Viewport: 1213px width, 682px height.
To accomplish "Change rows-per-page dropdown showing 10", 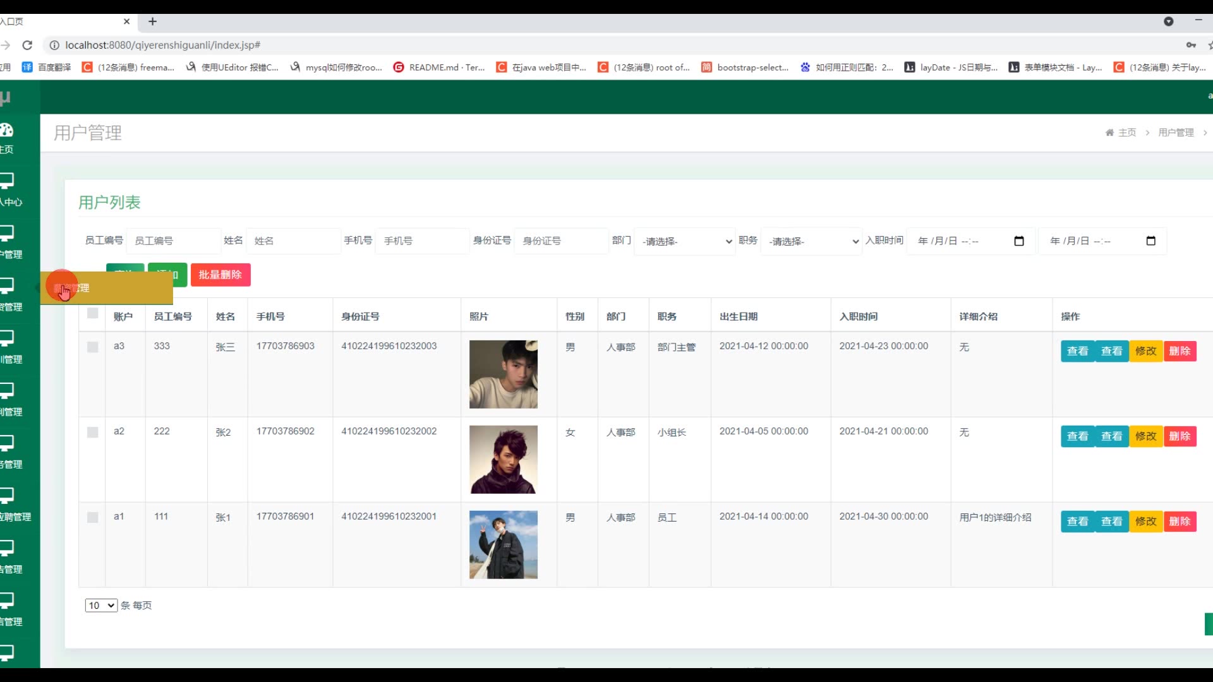I will point(101,606).
